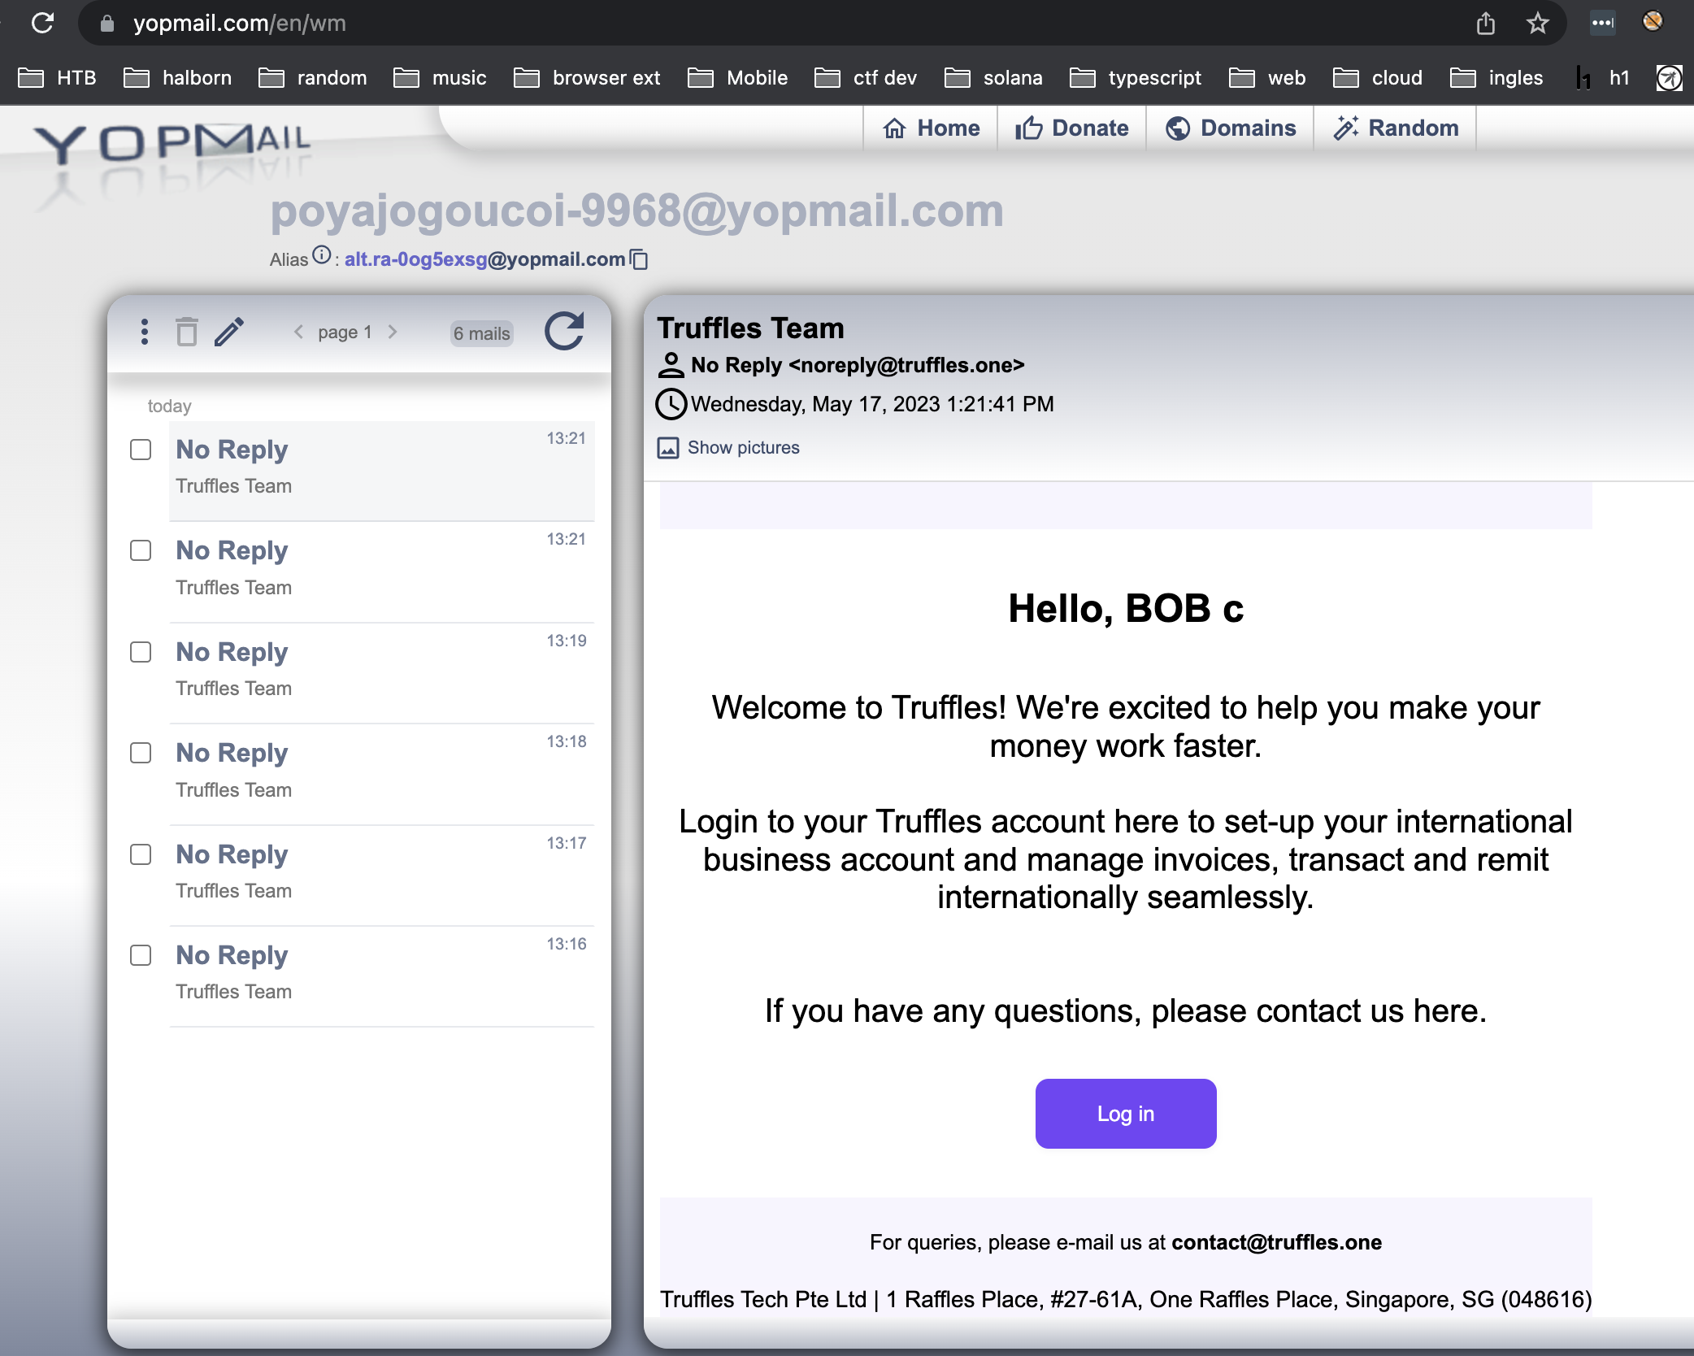Click the browser address bar URL
The width and height of the screenshot is (1694, 1356).
240,24
